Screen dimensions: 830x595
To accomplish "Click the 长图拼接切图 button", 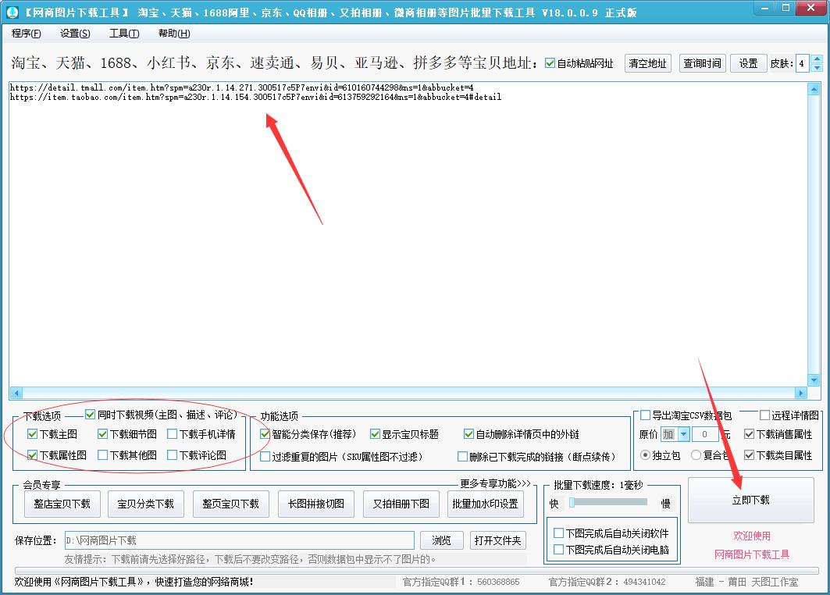I will tap(316, 504).
